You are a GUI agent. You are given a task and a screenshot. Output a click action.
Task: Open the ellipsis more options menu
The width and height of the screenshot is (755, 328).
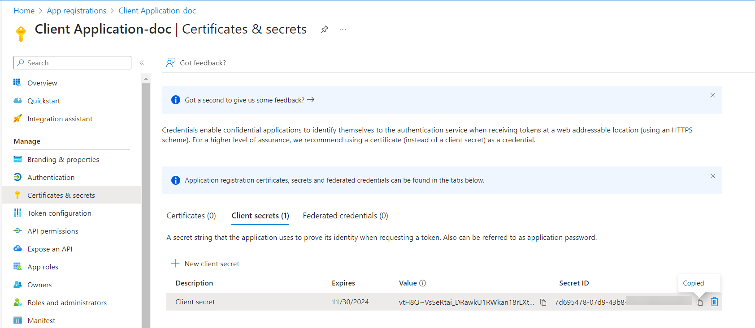[343, 30]
